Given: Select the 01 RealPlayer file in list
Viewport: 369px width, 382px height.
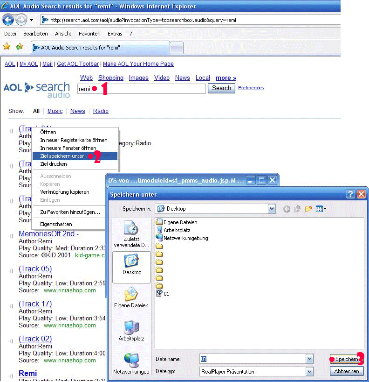Looking at the screenshot, I should (163, 294).
